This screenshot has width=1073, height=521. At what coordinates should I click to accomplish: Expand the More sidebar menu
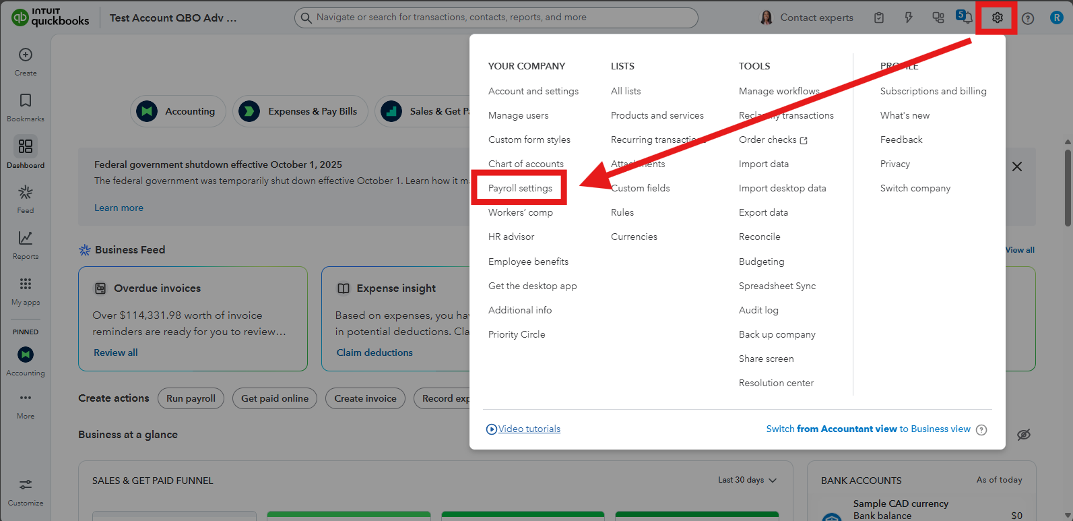click(x=26, y=398)
